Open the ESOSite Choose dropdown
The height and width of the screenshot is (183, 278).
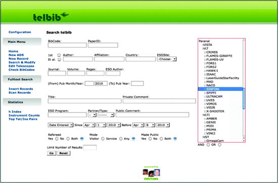click(167, 59)
